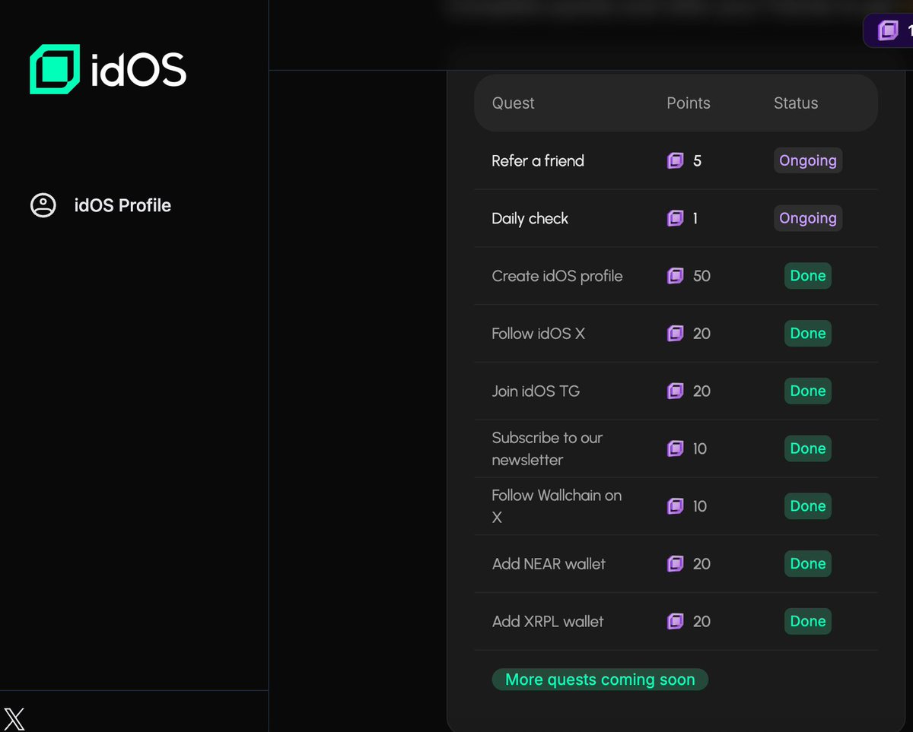The height and width of the screenshot is (732, 913).
Task: Click the Done badge for Follow Wallchain
Action: click(x=808, y=506)
